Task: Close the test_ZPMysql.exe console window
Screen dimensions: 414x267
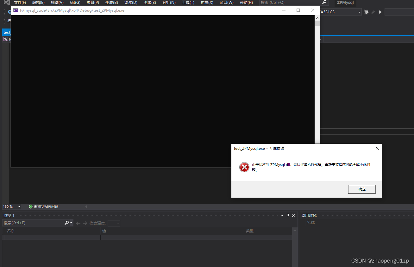Action: tap(313, 10)
